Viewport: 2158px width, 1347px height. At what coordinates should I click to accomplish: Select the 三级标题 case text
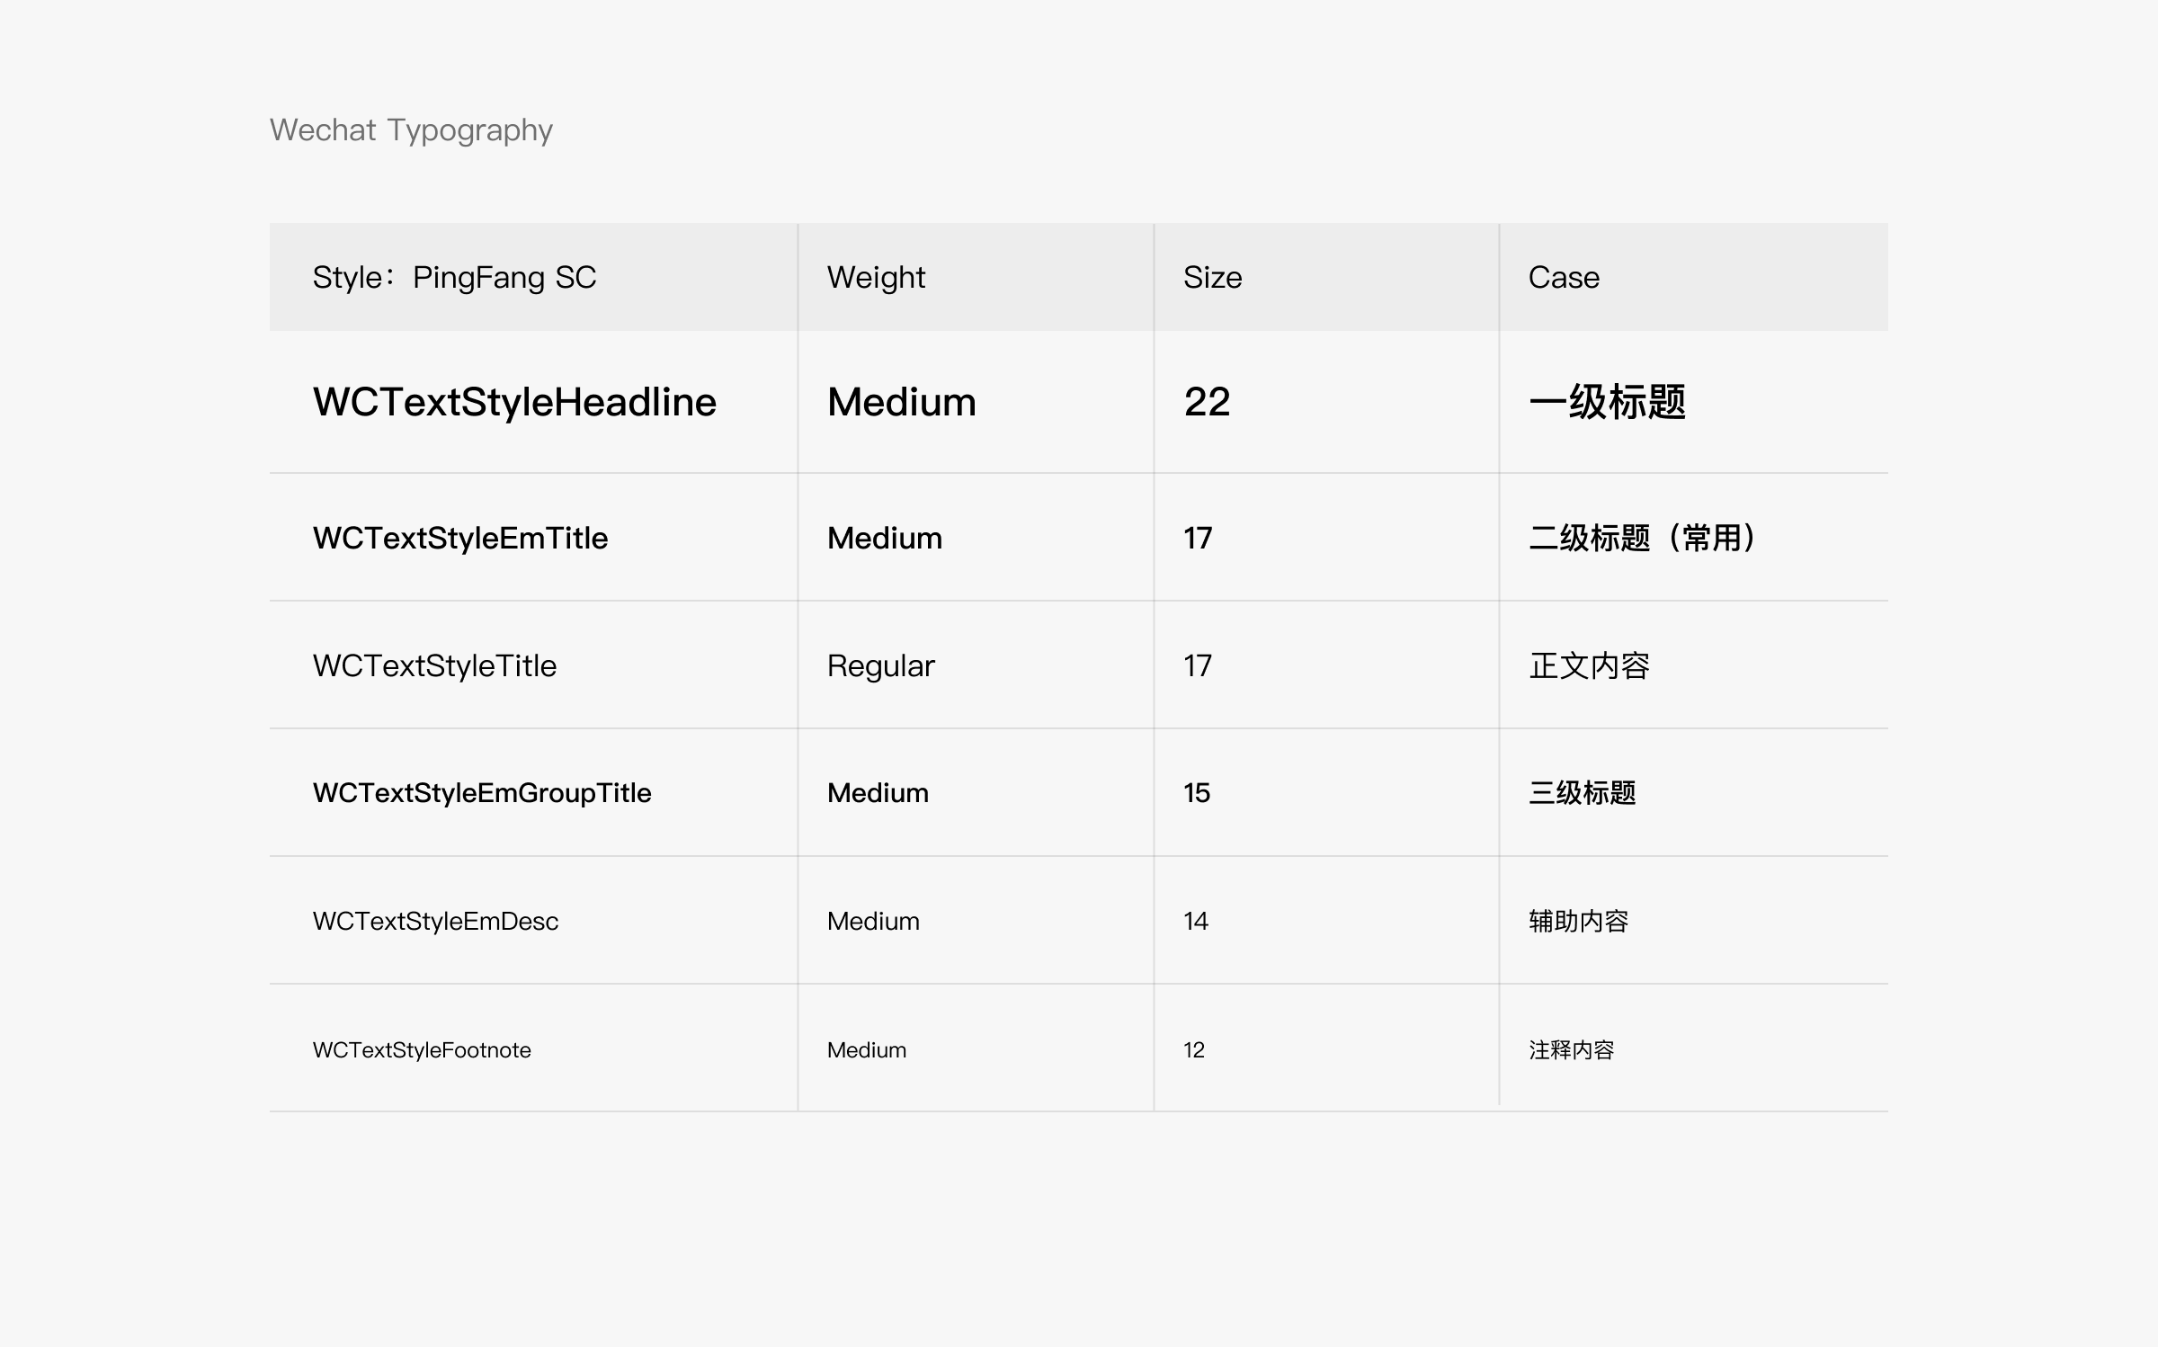click(x=1582, y=793)
